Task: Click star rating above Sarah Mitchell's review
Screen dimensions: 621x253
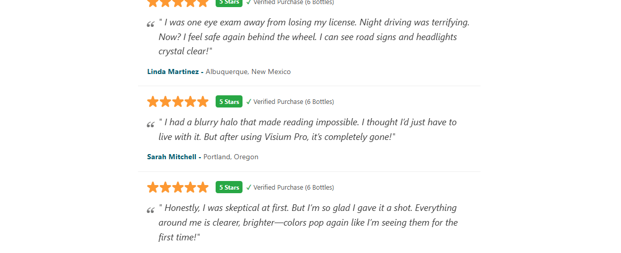Action: [178, 102]
